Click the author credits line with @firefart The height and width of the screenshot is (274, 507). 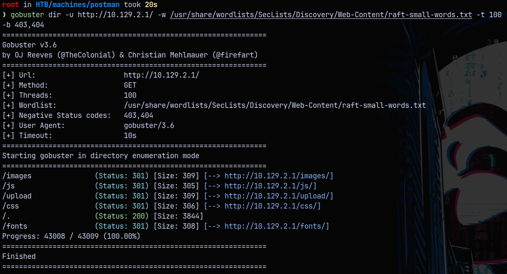point(130,55)
